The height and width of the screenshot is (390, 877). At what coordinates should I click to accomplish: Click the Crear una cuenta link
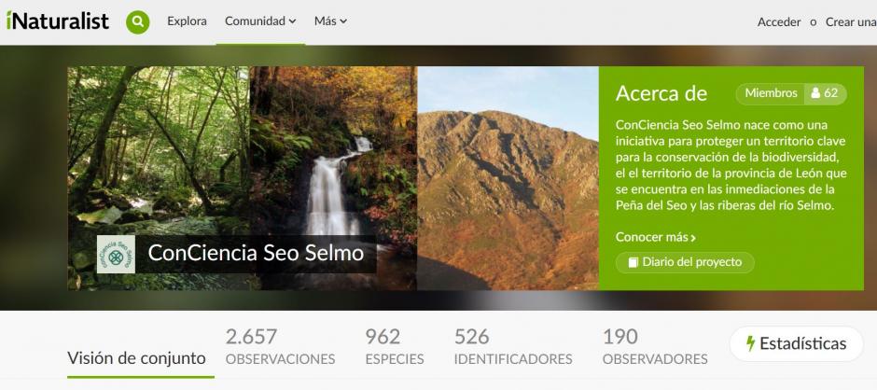coord(851,22)
